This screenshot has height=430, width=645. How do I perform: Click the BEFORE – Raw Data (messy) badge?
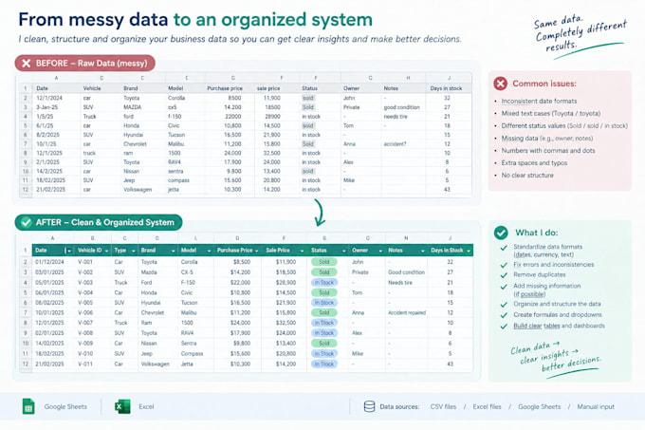click(x=85, y=64)
